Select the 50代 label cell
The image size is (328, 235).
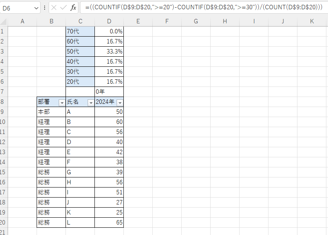(x=80, y=52)
